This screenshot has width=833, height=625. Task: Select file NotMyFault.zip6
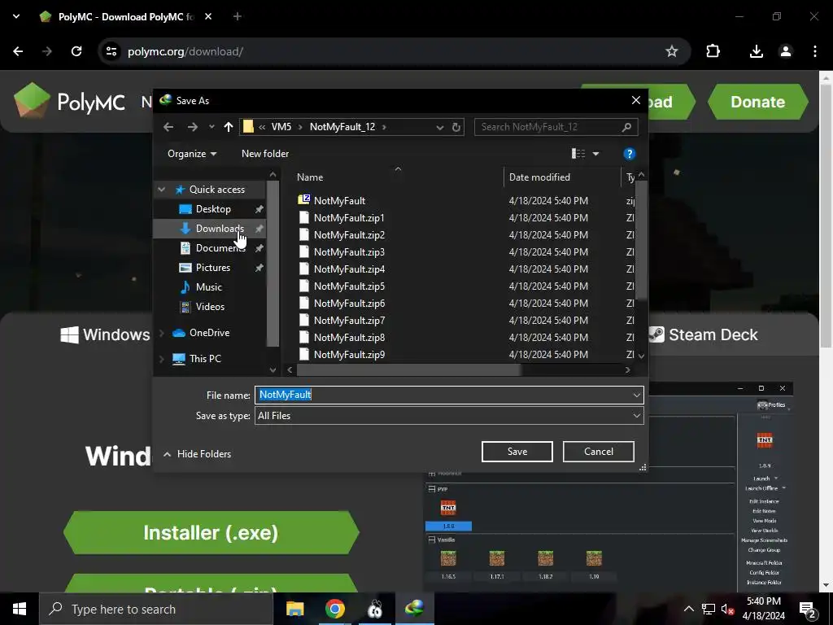[349, 303]
